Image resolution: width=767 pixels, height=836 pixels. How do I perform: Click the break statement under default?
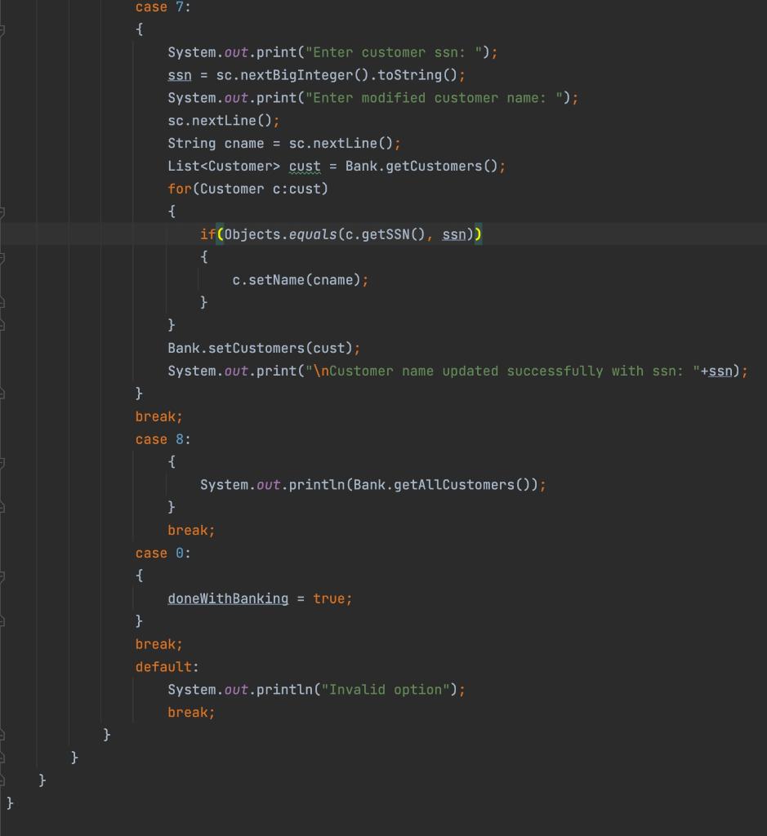[188, 712]
